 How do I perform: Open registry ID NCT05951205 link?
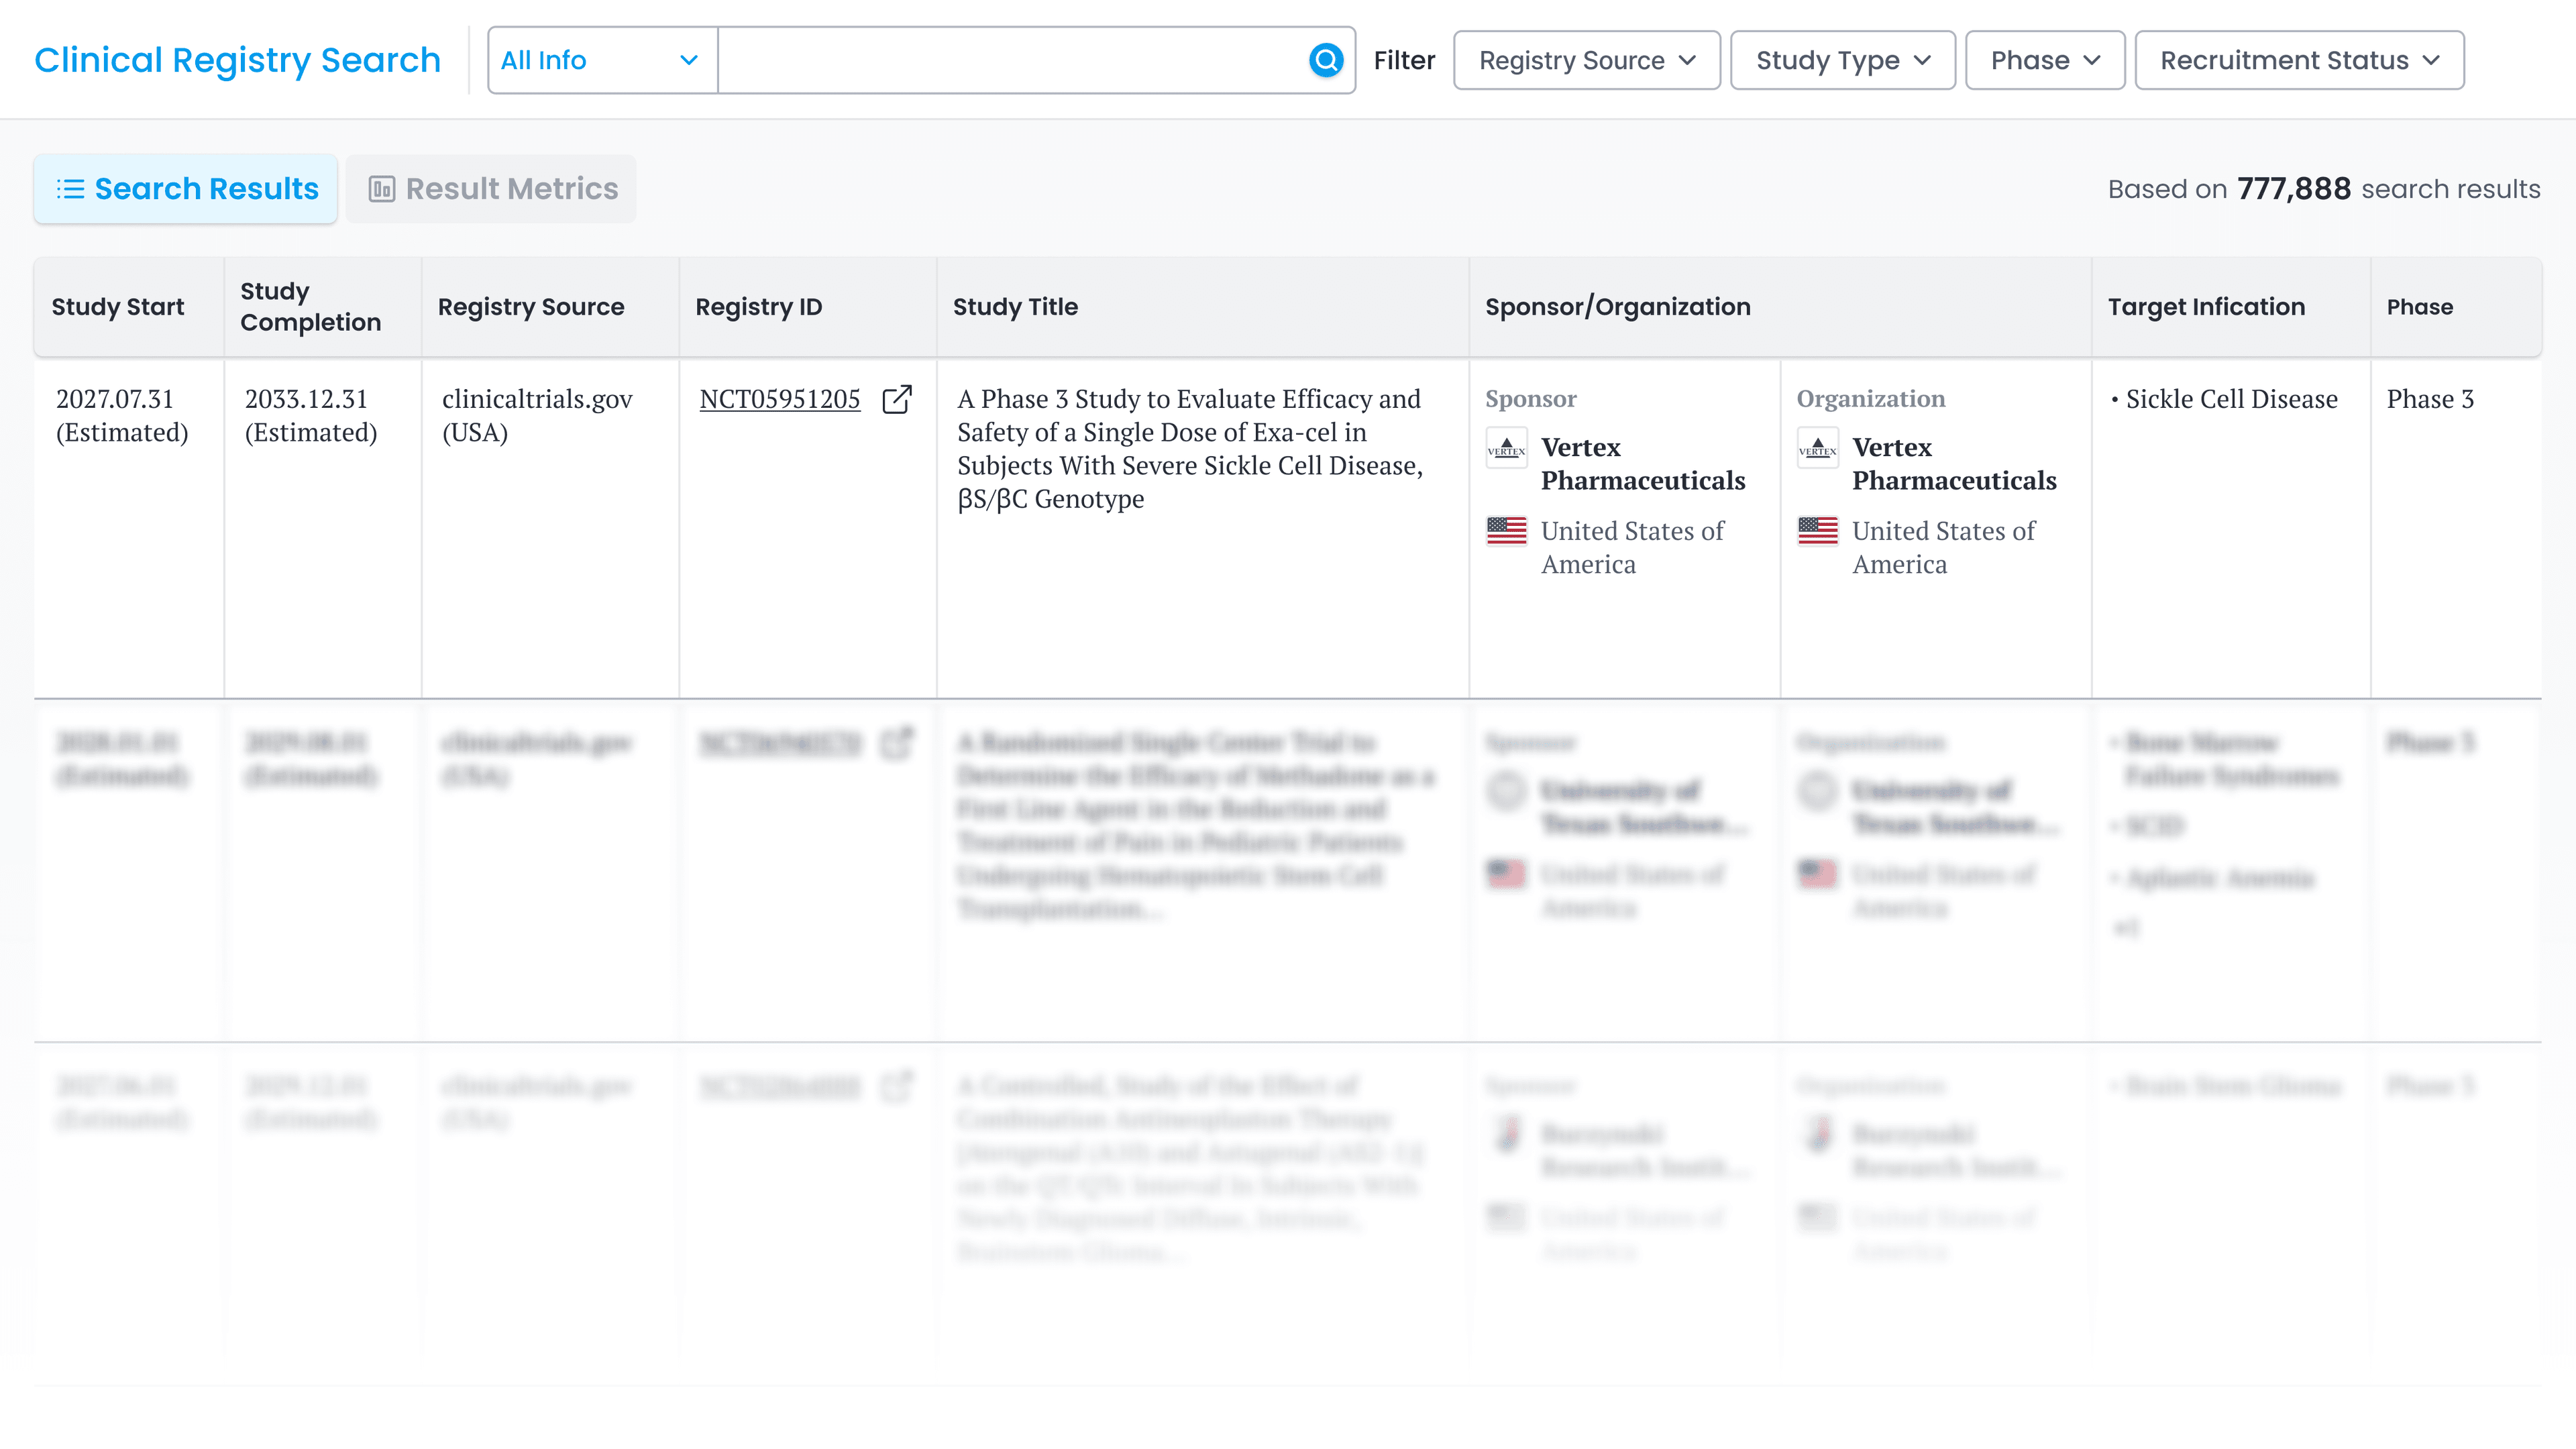[x=779, y=399]
